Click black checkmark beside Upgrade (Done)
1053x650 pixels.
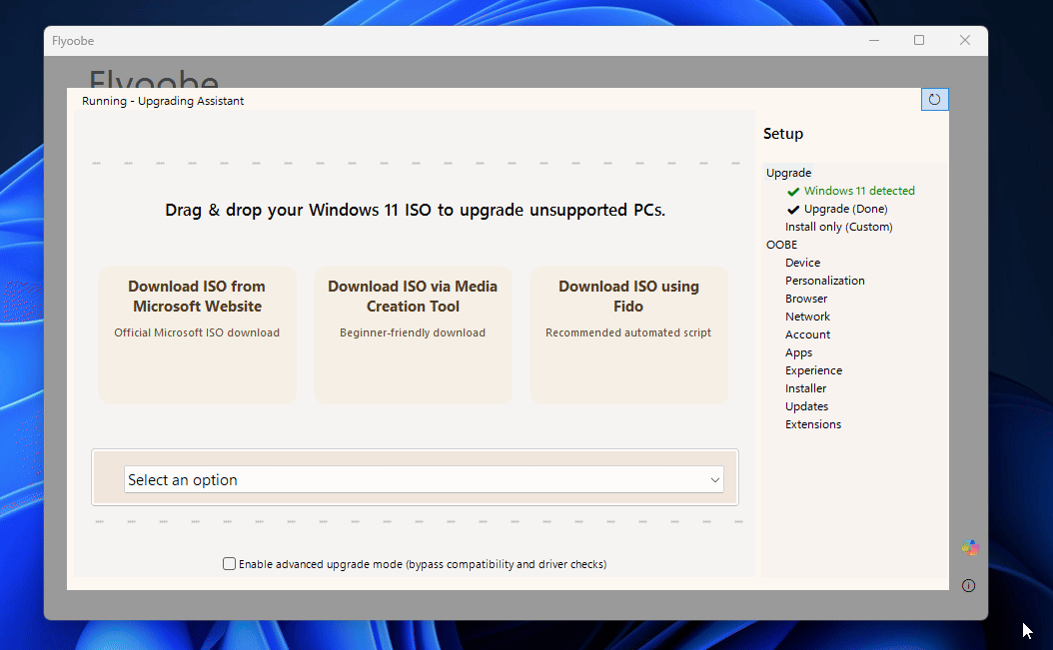pos(793,210)
